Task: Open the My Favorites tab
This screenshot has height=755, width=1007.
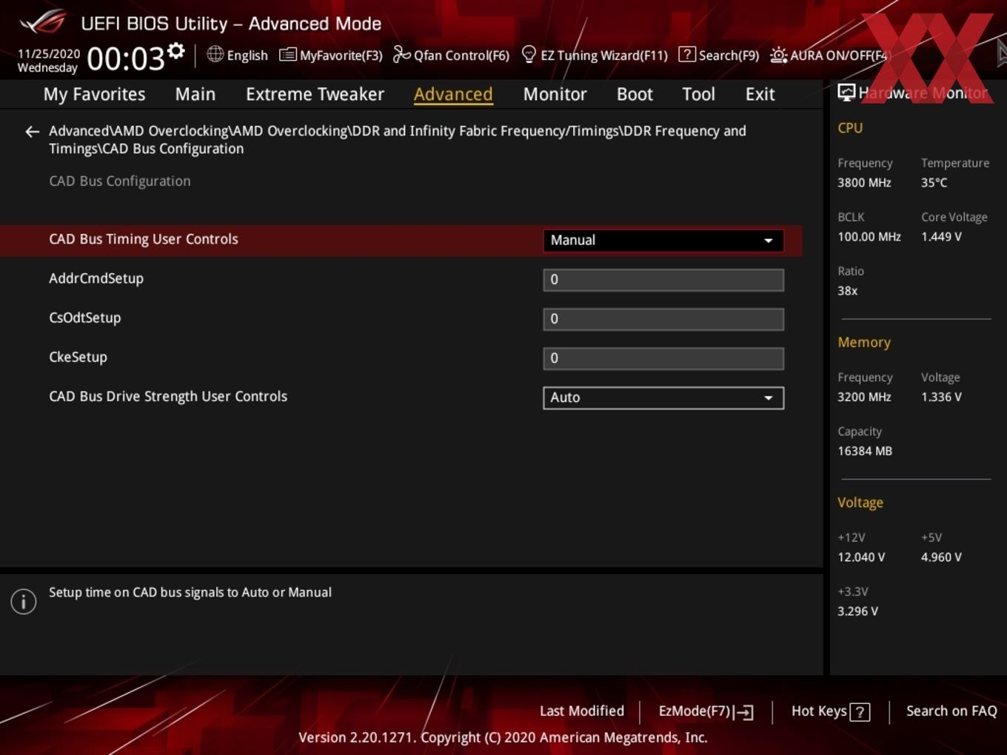Action: (94, 94)
